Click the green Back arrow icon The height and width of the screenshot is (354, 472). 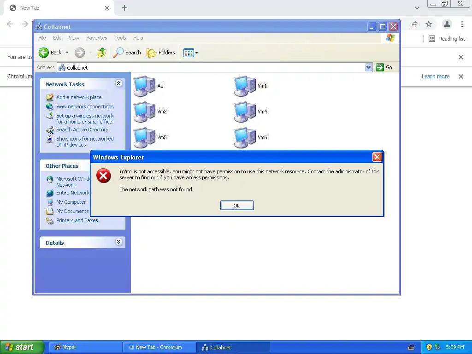click(x=44, y=53)
